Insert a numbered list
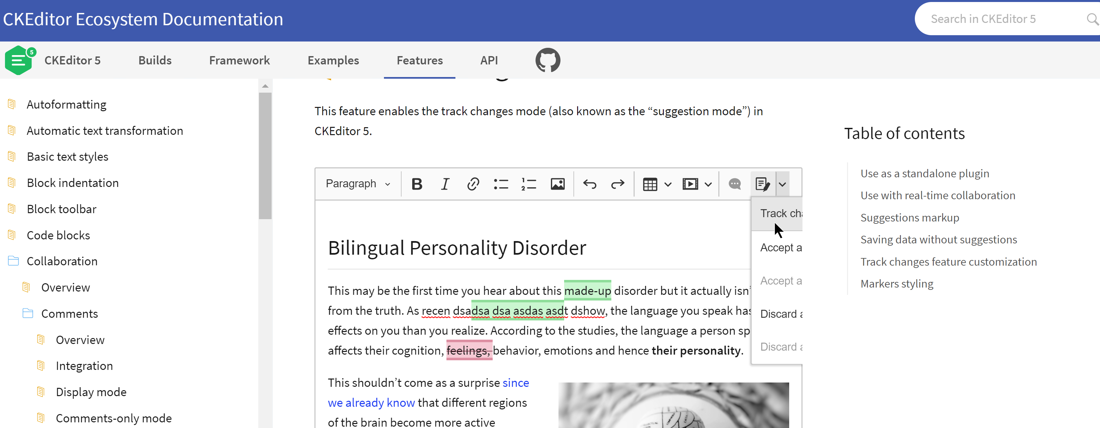This screenshot has width=1100, height=428. pyautogui.click(x=529, y=184)
